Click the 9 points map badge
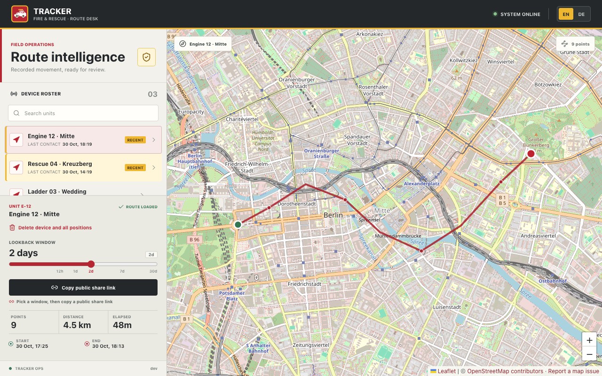 click(x=576, y=44)
